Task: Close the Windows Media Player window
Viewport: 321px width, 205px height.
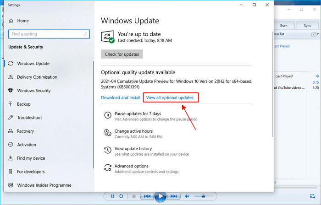Action: pos(315,9)
